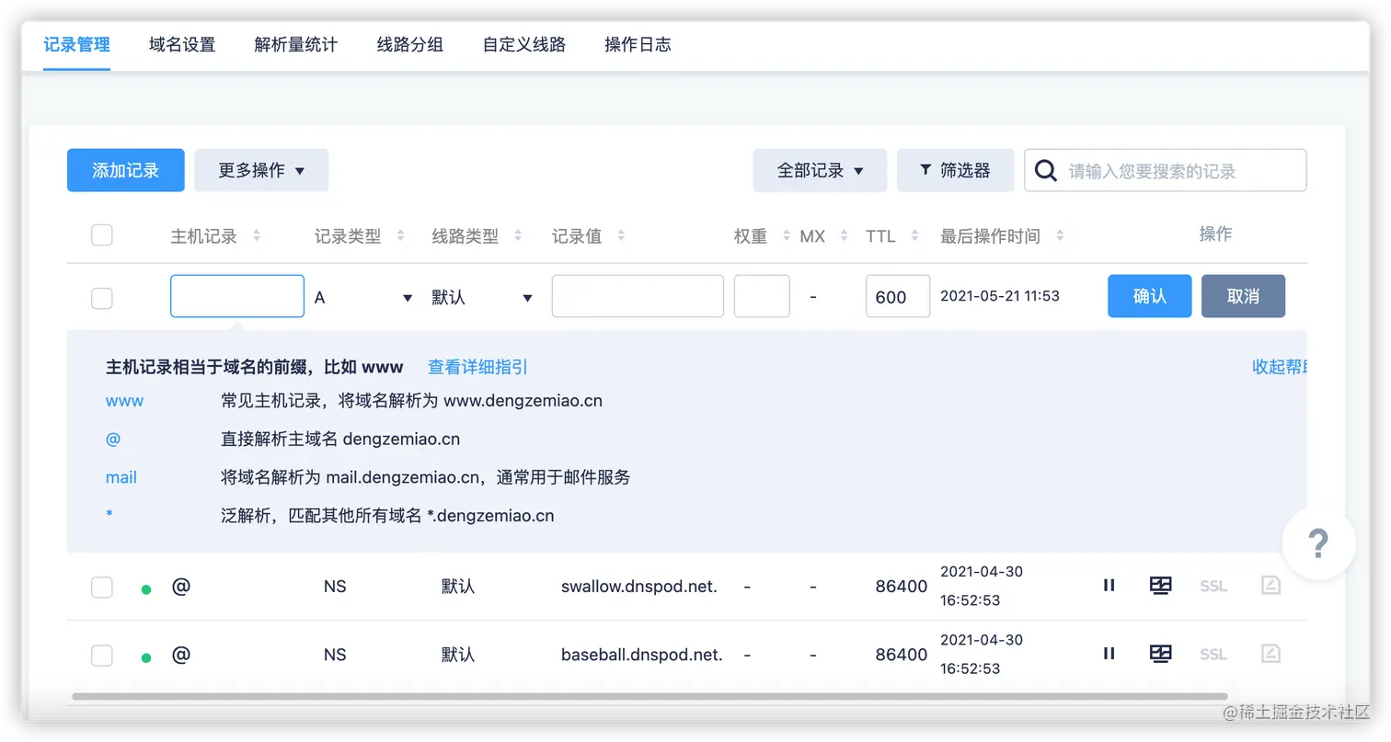1391x742 pixels.
Task: Click remark edit icon in swallow.dnspod.net. row
Action: [x=1270, y=585]
